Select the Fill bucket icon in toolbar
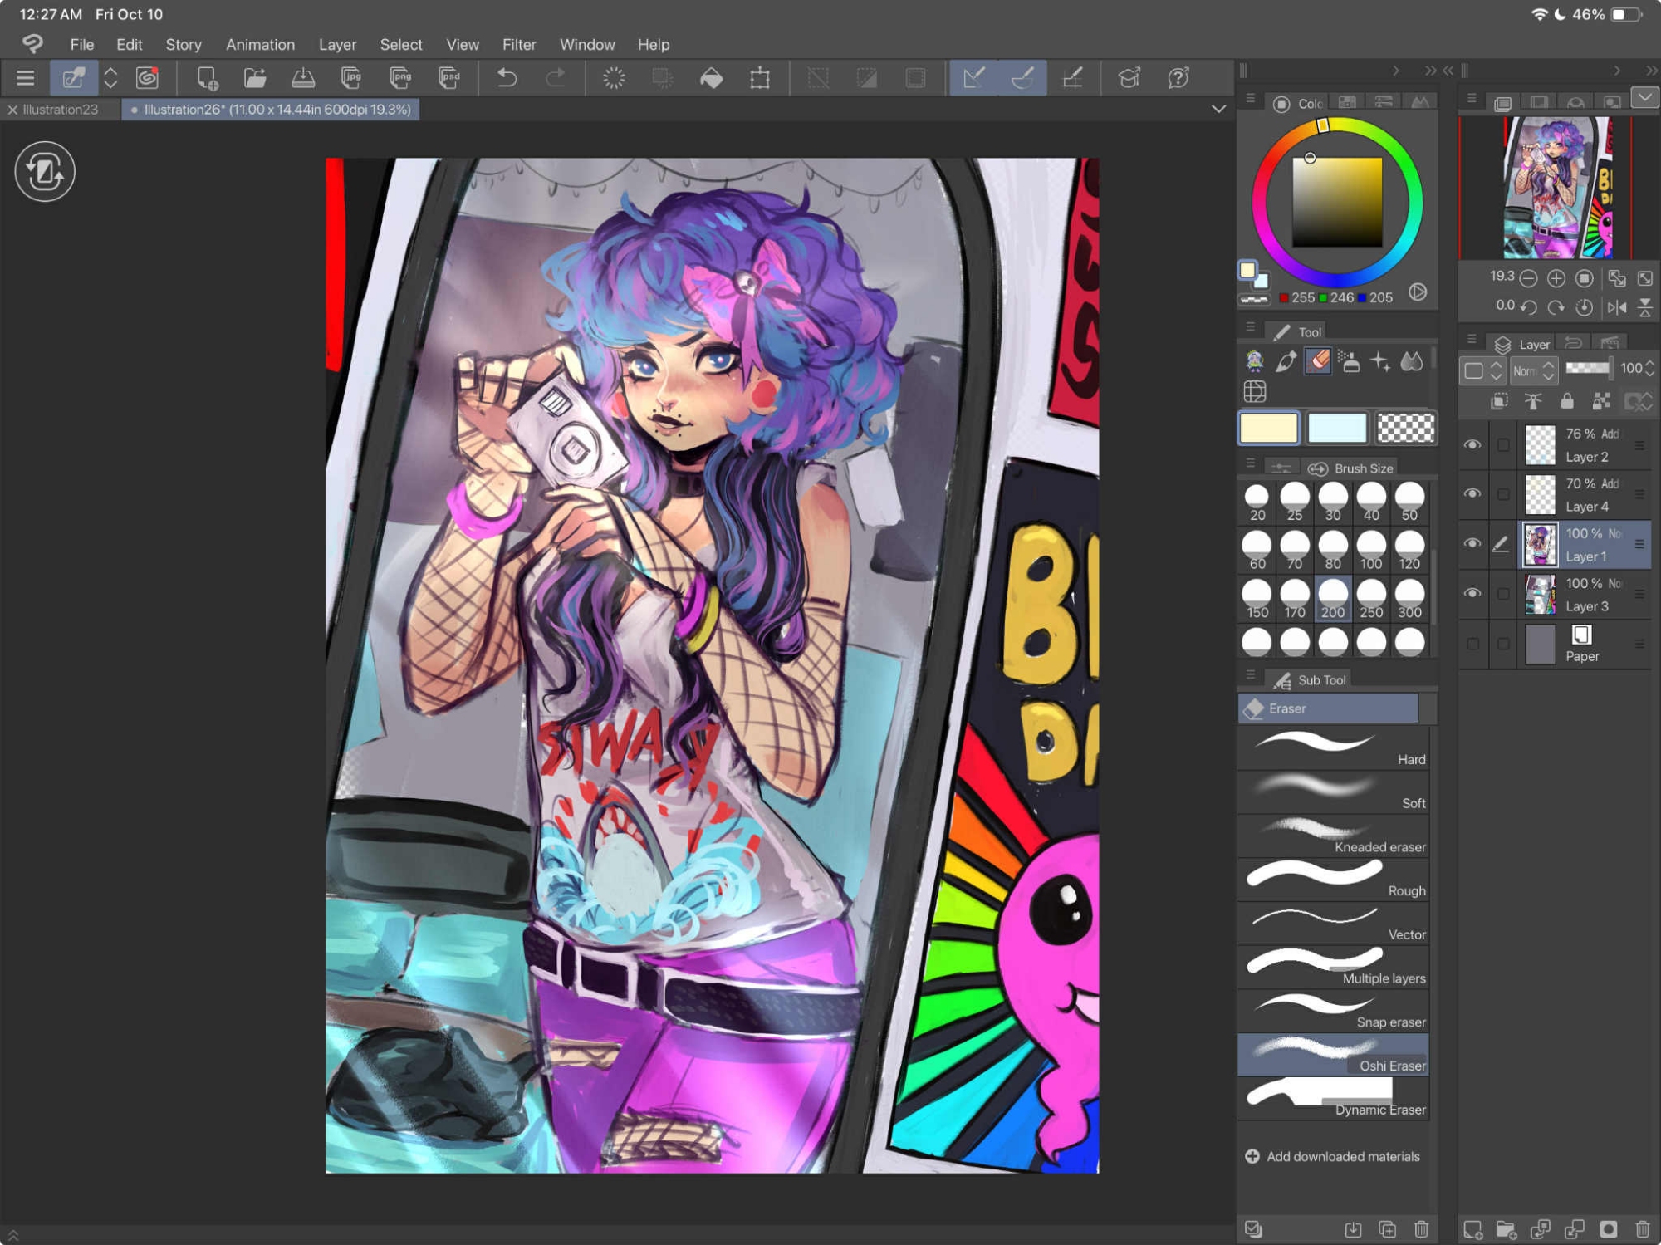Image resolution: width=1661 pixels, height=1245 pixels. (711, 78)
